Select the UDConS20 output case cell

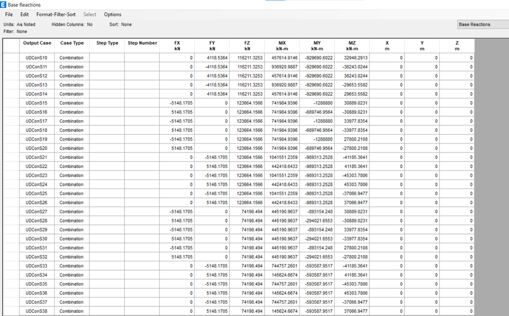point(37,148)
